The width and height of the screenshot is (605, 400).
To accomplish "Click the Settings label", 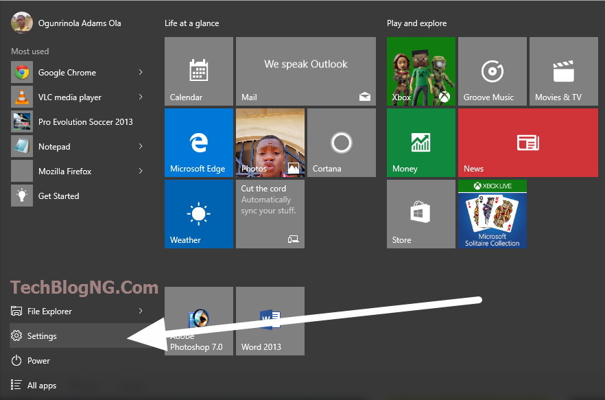I will [42, 336].
